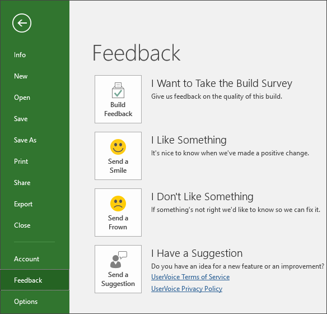Click 'If something's not right' description text
327x314 pixels.
[236, 210]
